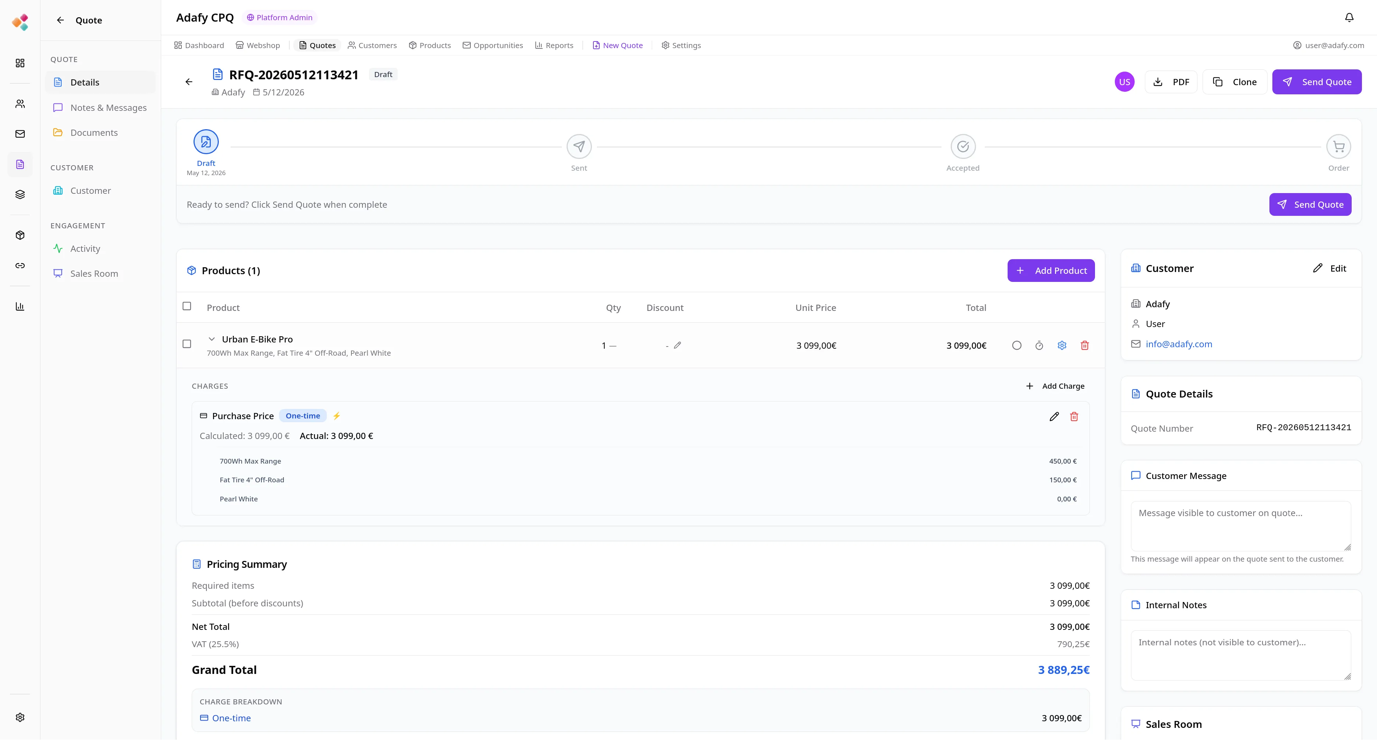The width and height of the screenshot is (1377, 740).
Task: Click Add Product button
Action: pyautogui.click(x=1051, y=271)
